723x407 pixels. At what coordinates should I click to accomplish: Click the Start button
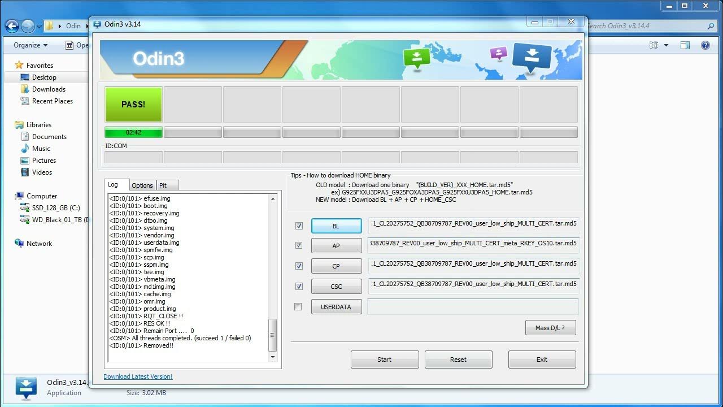tap(385, 360)
